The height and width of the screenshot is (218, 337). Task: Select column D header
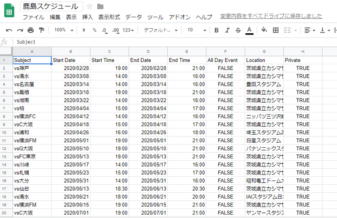click(x=148, y=51)
